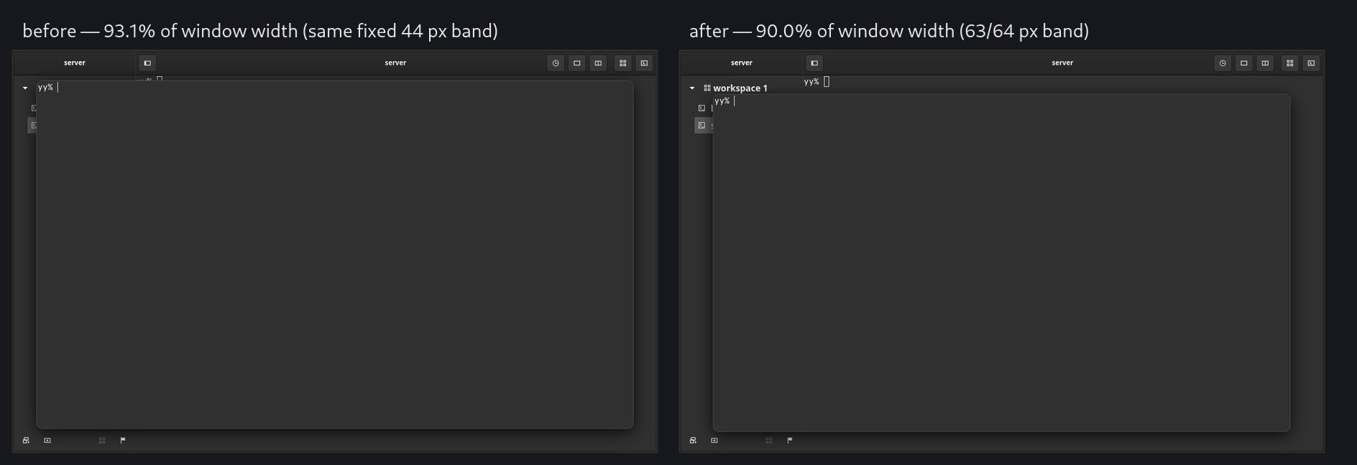This screenshot has height=465, width=1357.
Task: Open clock history icon in before window
Action: click(x=556, y=63)
